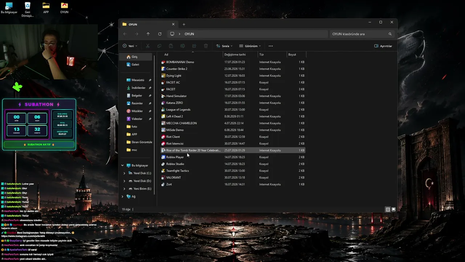Select the 'MiSide Demo' file name

point(175,130)
